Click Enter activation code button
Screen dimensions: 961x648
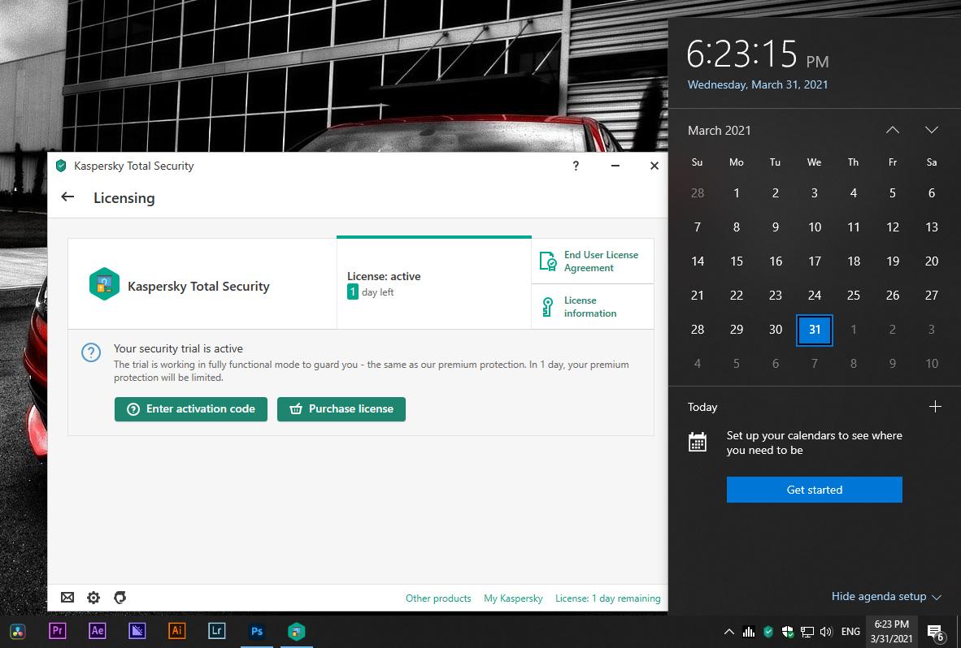click(190, 408)
